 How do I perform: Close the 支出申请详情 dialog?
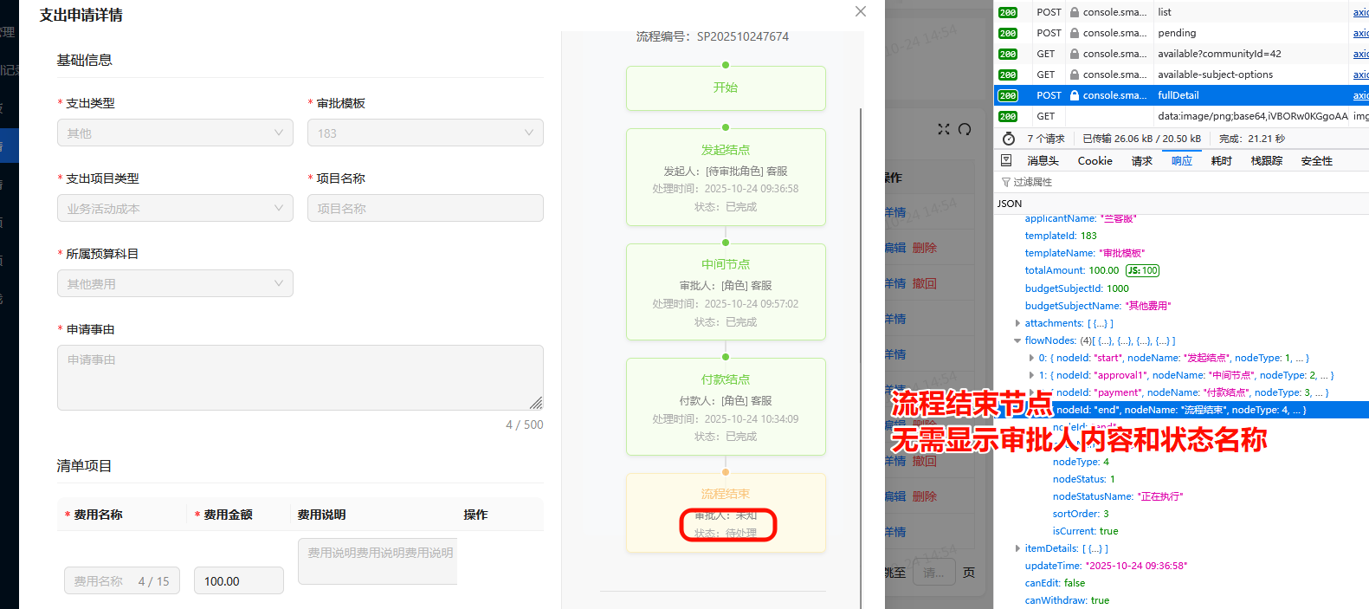coord(860,11)
